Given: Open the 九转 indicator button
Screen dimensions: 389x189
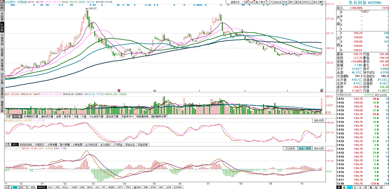Looking at the screenshot, I should click(x=251, y=2).
